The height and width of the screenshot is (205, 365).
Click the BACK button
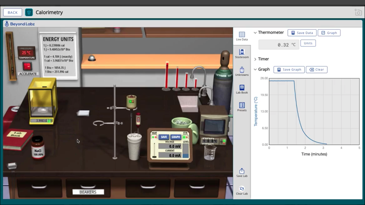tap(12, 12)
